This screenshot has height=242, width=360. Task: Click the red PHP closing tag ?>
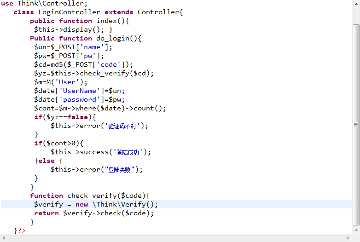pyautogui.click(x=22, y=230)
